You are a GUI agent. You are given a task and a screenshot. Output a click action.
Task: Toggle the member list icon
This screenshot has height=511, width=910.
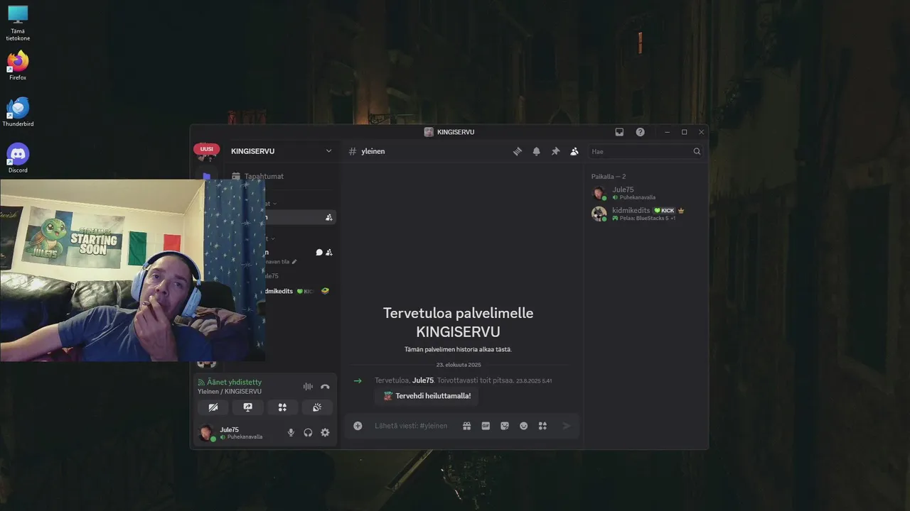point(574,151)
